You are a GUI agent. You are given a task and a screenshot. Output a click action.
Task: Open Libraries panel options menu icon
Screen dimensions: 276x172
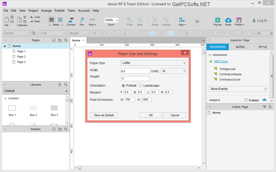click(60, 85)
